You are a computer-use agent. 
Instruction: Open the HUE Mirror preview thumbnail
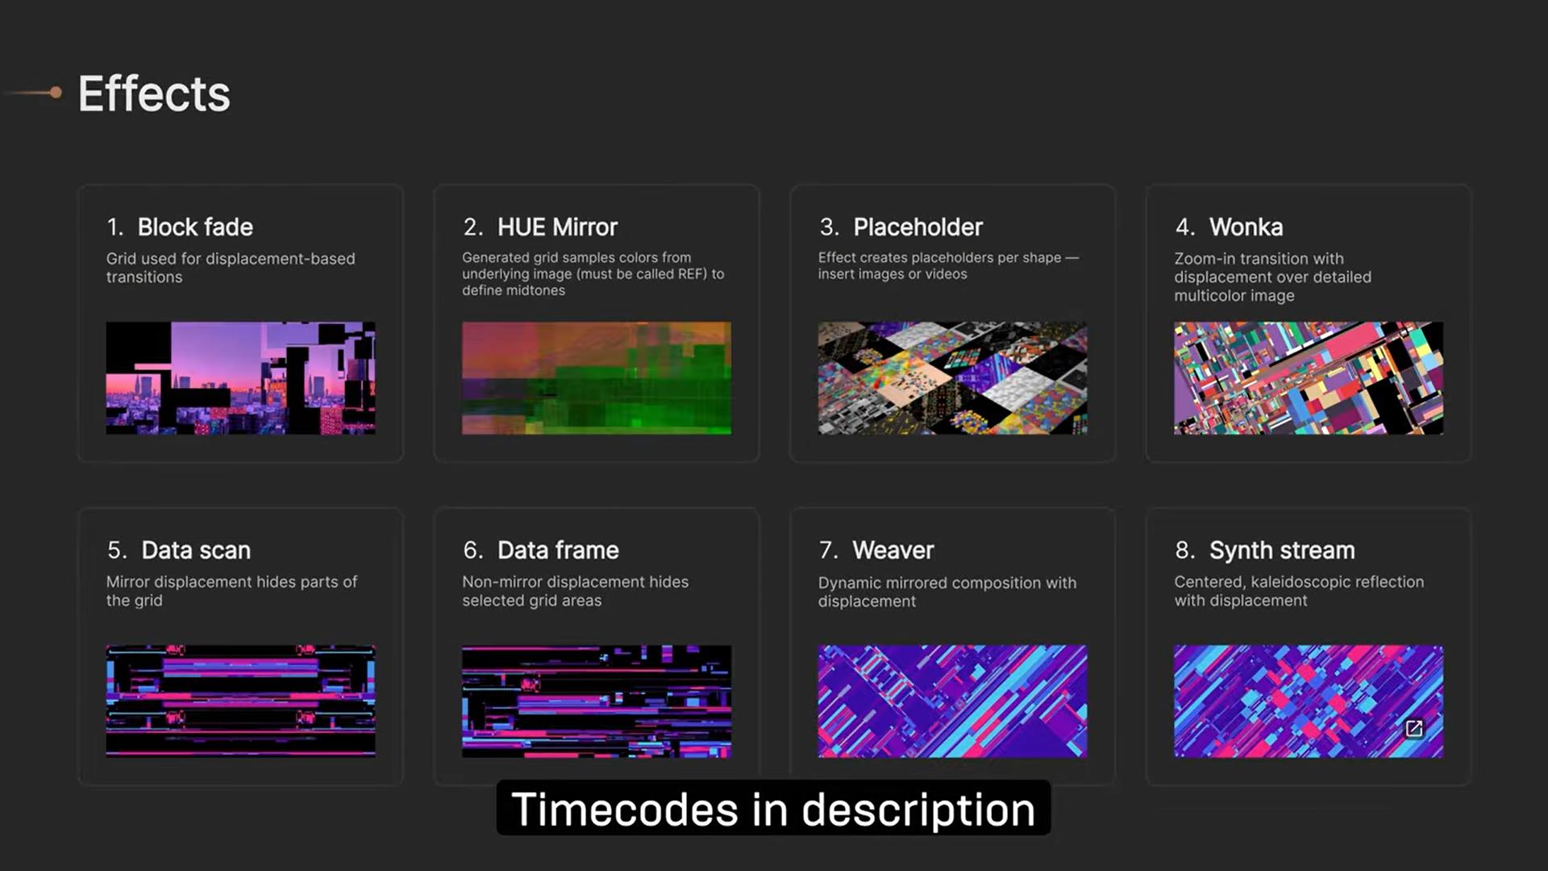pos(597,378)
